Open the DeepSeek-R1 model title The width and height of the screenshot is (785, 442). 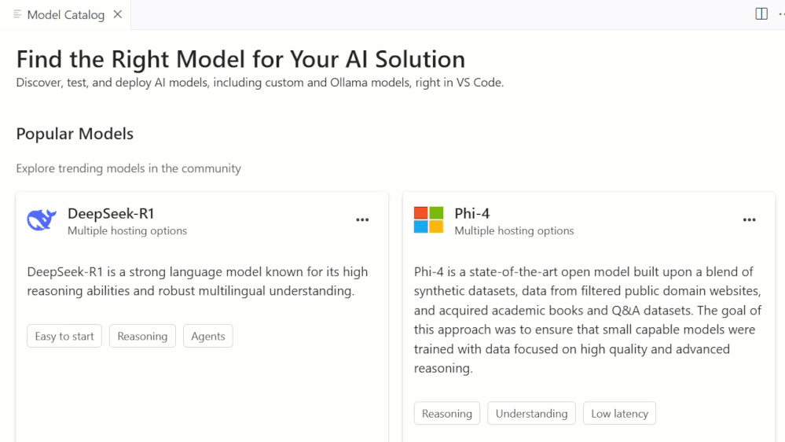point(111,213)
